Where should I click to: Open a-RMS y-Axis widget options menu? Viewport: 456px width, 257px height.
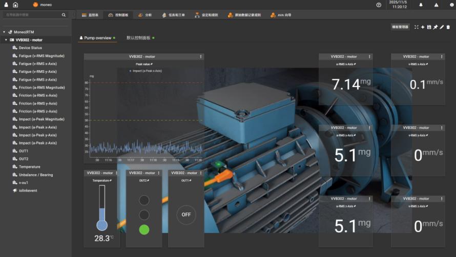click(x=369, y=127)
